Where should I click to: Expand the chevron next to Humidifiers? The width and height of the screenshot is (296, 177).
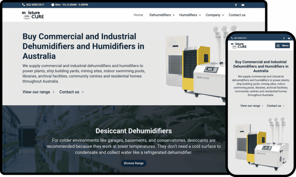click(x=200, y=15)
